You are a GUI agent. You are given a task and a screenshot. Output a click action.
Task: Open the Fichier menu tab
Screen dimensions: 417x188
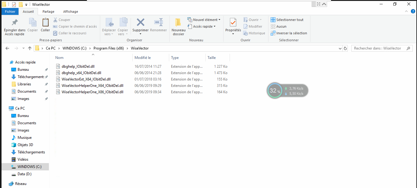(10, 12)
